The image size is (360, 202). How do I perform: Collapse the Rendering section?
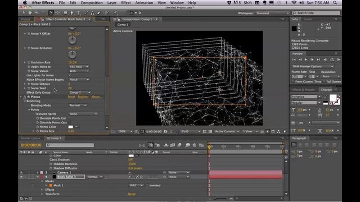pyautogui.click(x=25, y=101)
